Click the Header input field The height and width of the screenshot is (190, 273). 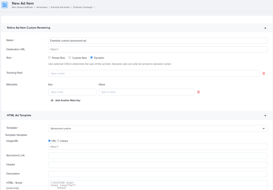tap(158, 165)
